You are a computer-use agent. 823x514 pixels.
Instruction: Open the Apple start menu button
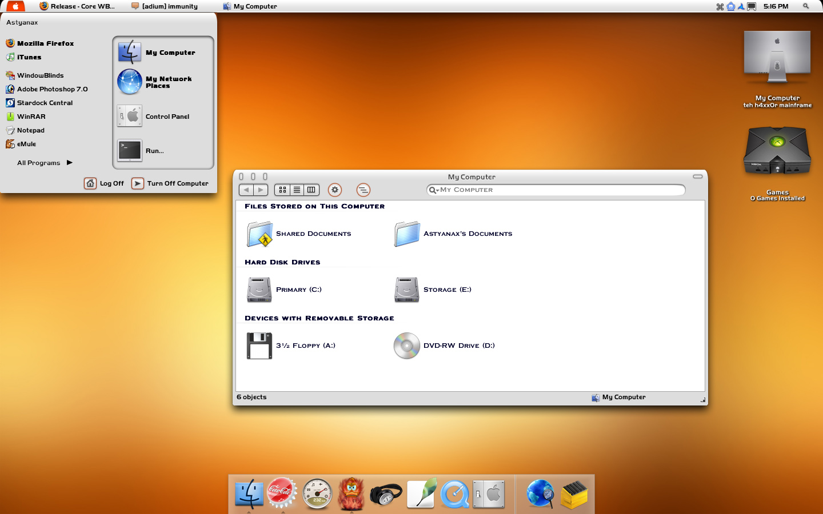[15, 6]
